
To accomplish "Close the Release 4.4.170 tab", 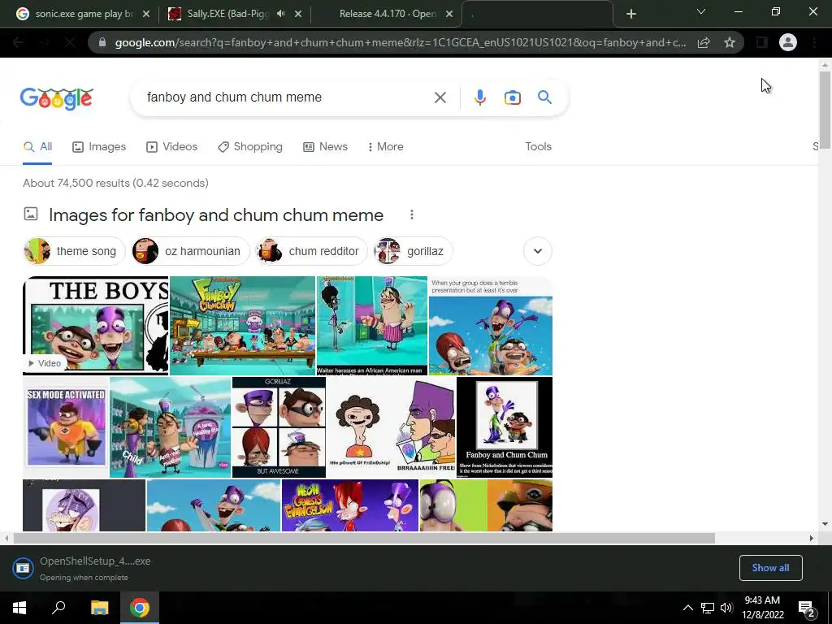I will tap(448, 15).
